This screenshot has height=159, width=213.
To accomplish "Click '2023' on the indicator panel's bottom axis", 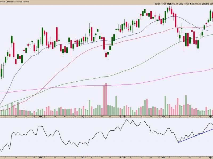I will click(x=83, y=157).
